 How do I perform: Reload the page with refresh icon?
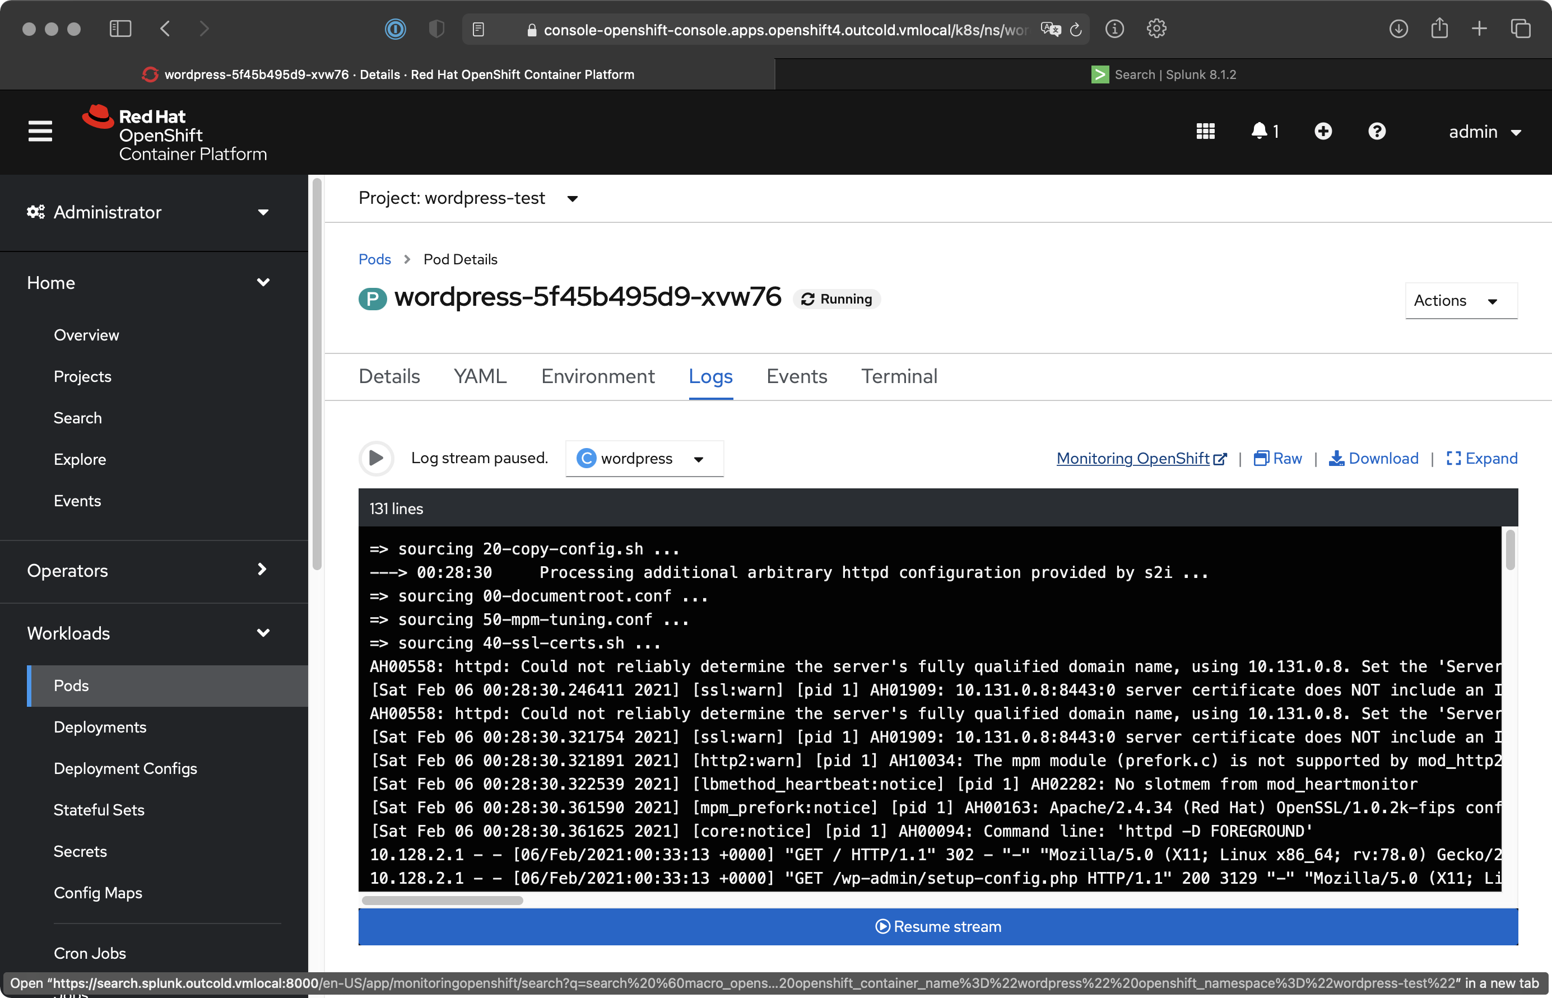1076,30
